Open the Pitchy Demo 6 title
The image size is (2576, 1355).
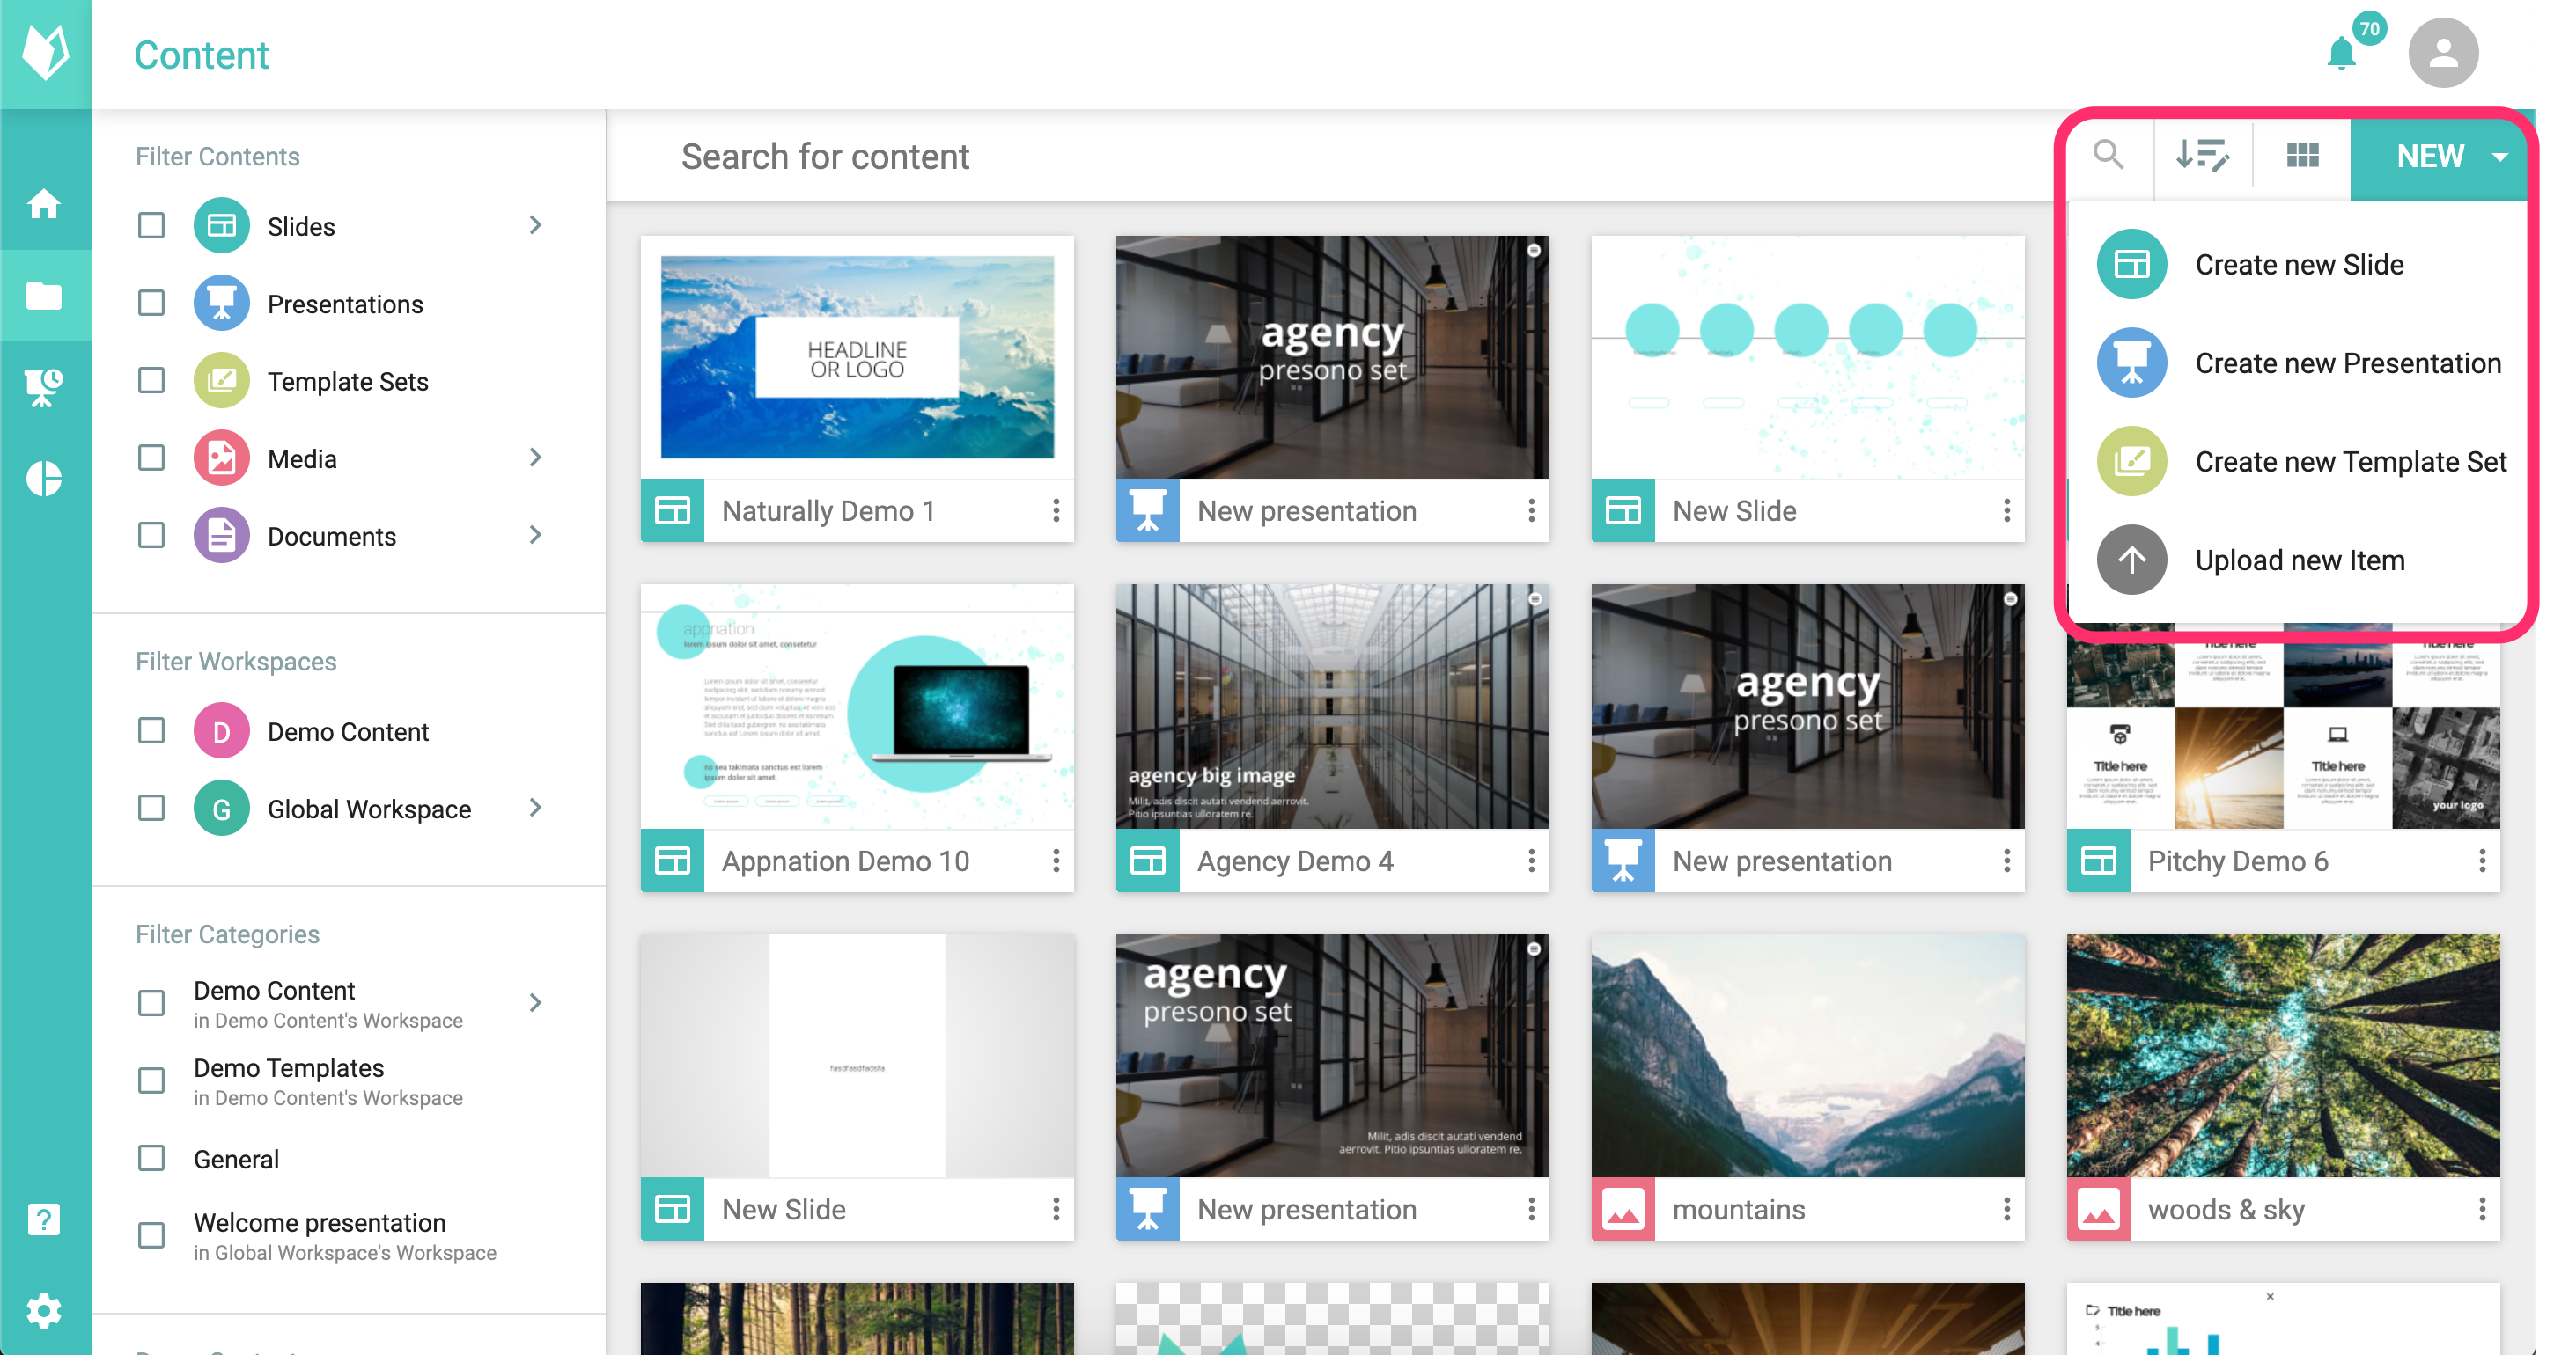click(2238, 861)
